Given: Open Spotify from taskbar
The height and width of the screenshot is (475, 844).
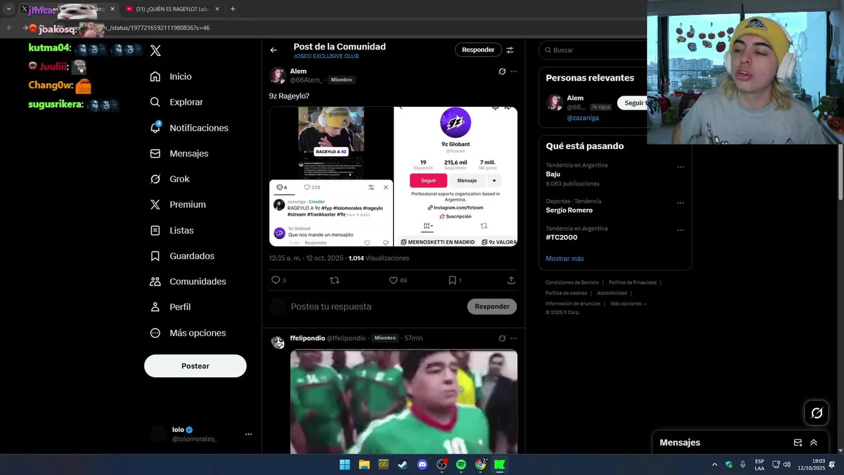Looking at the screenshot, I should pyautogui.click(x=461, y=464).
